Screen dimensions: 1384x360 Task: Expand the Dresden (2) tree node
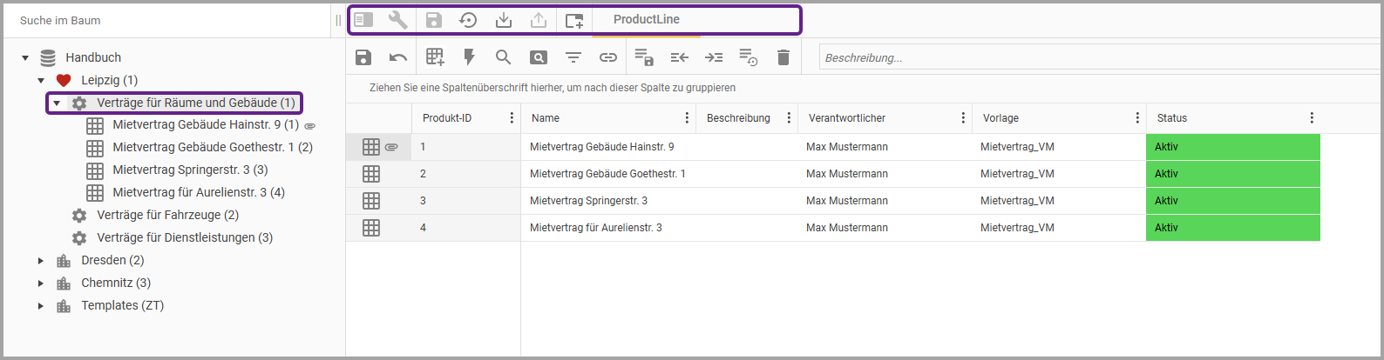tap(41, 260)
